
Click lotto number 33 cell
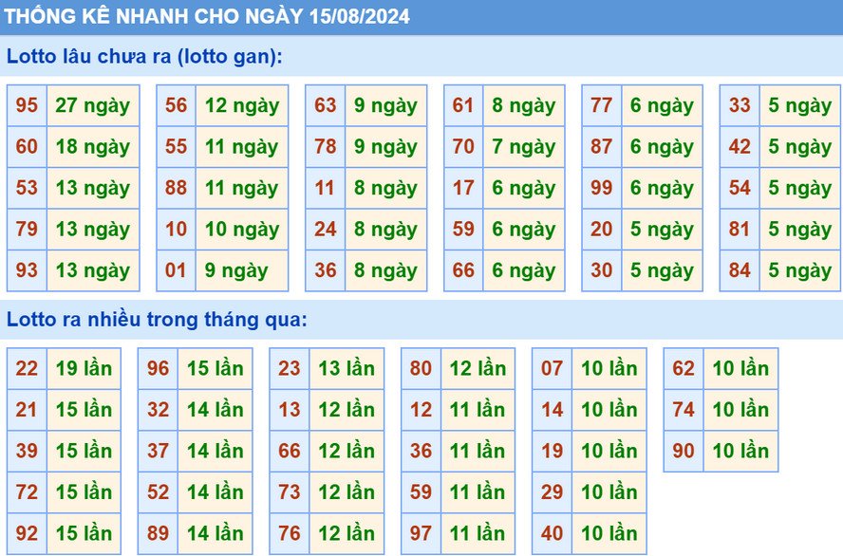point(740,105)
